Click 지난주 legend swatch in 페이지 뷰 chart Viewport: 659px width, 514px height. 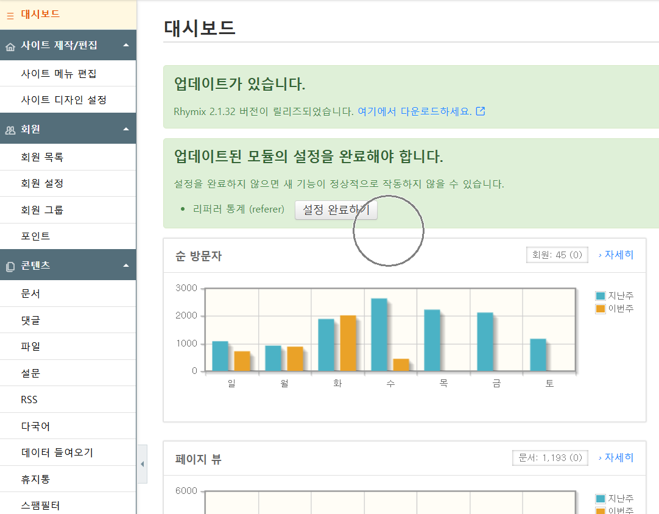[600, 498]
